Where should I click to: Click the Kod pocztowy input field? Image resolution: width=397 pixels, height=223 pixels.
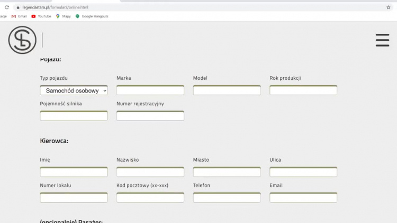(150, 198)
